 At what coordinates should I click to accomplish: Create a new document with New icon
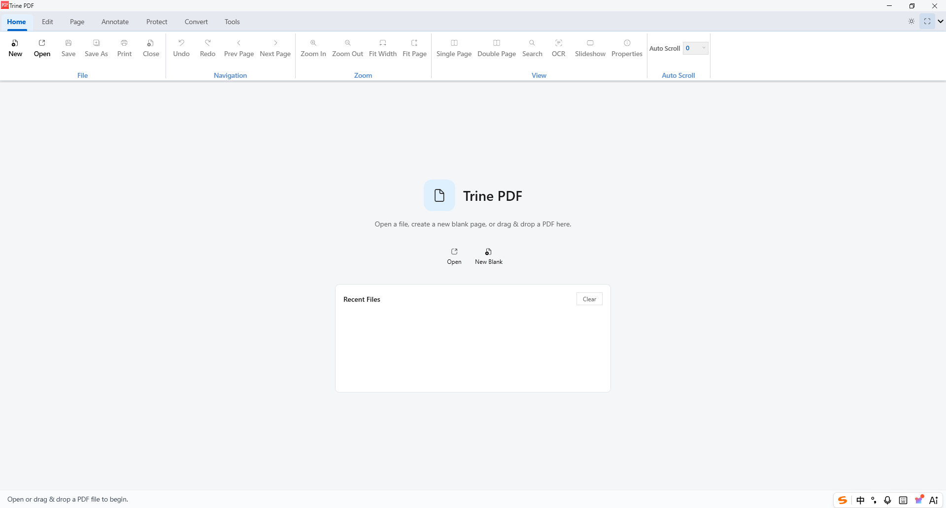coord(15,48)
